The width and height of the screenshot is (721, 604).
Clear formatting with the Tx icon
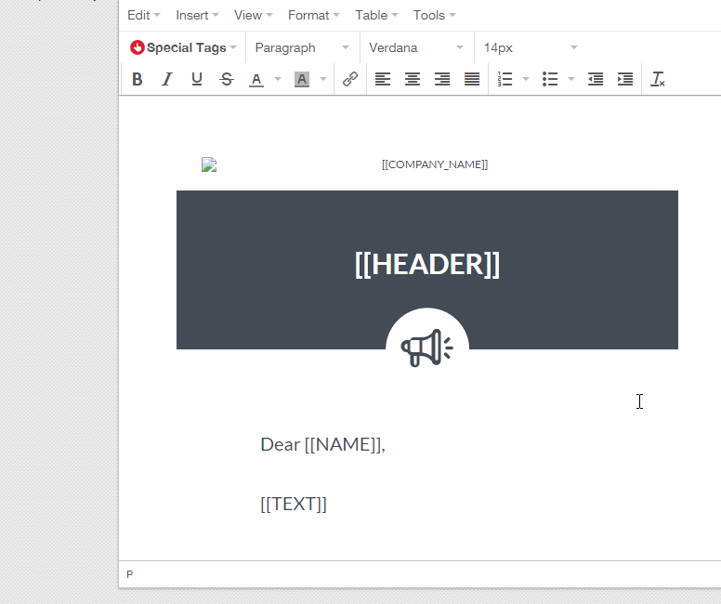[658, 79]
